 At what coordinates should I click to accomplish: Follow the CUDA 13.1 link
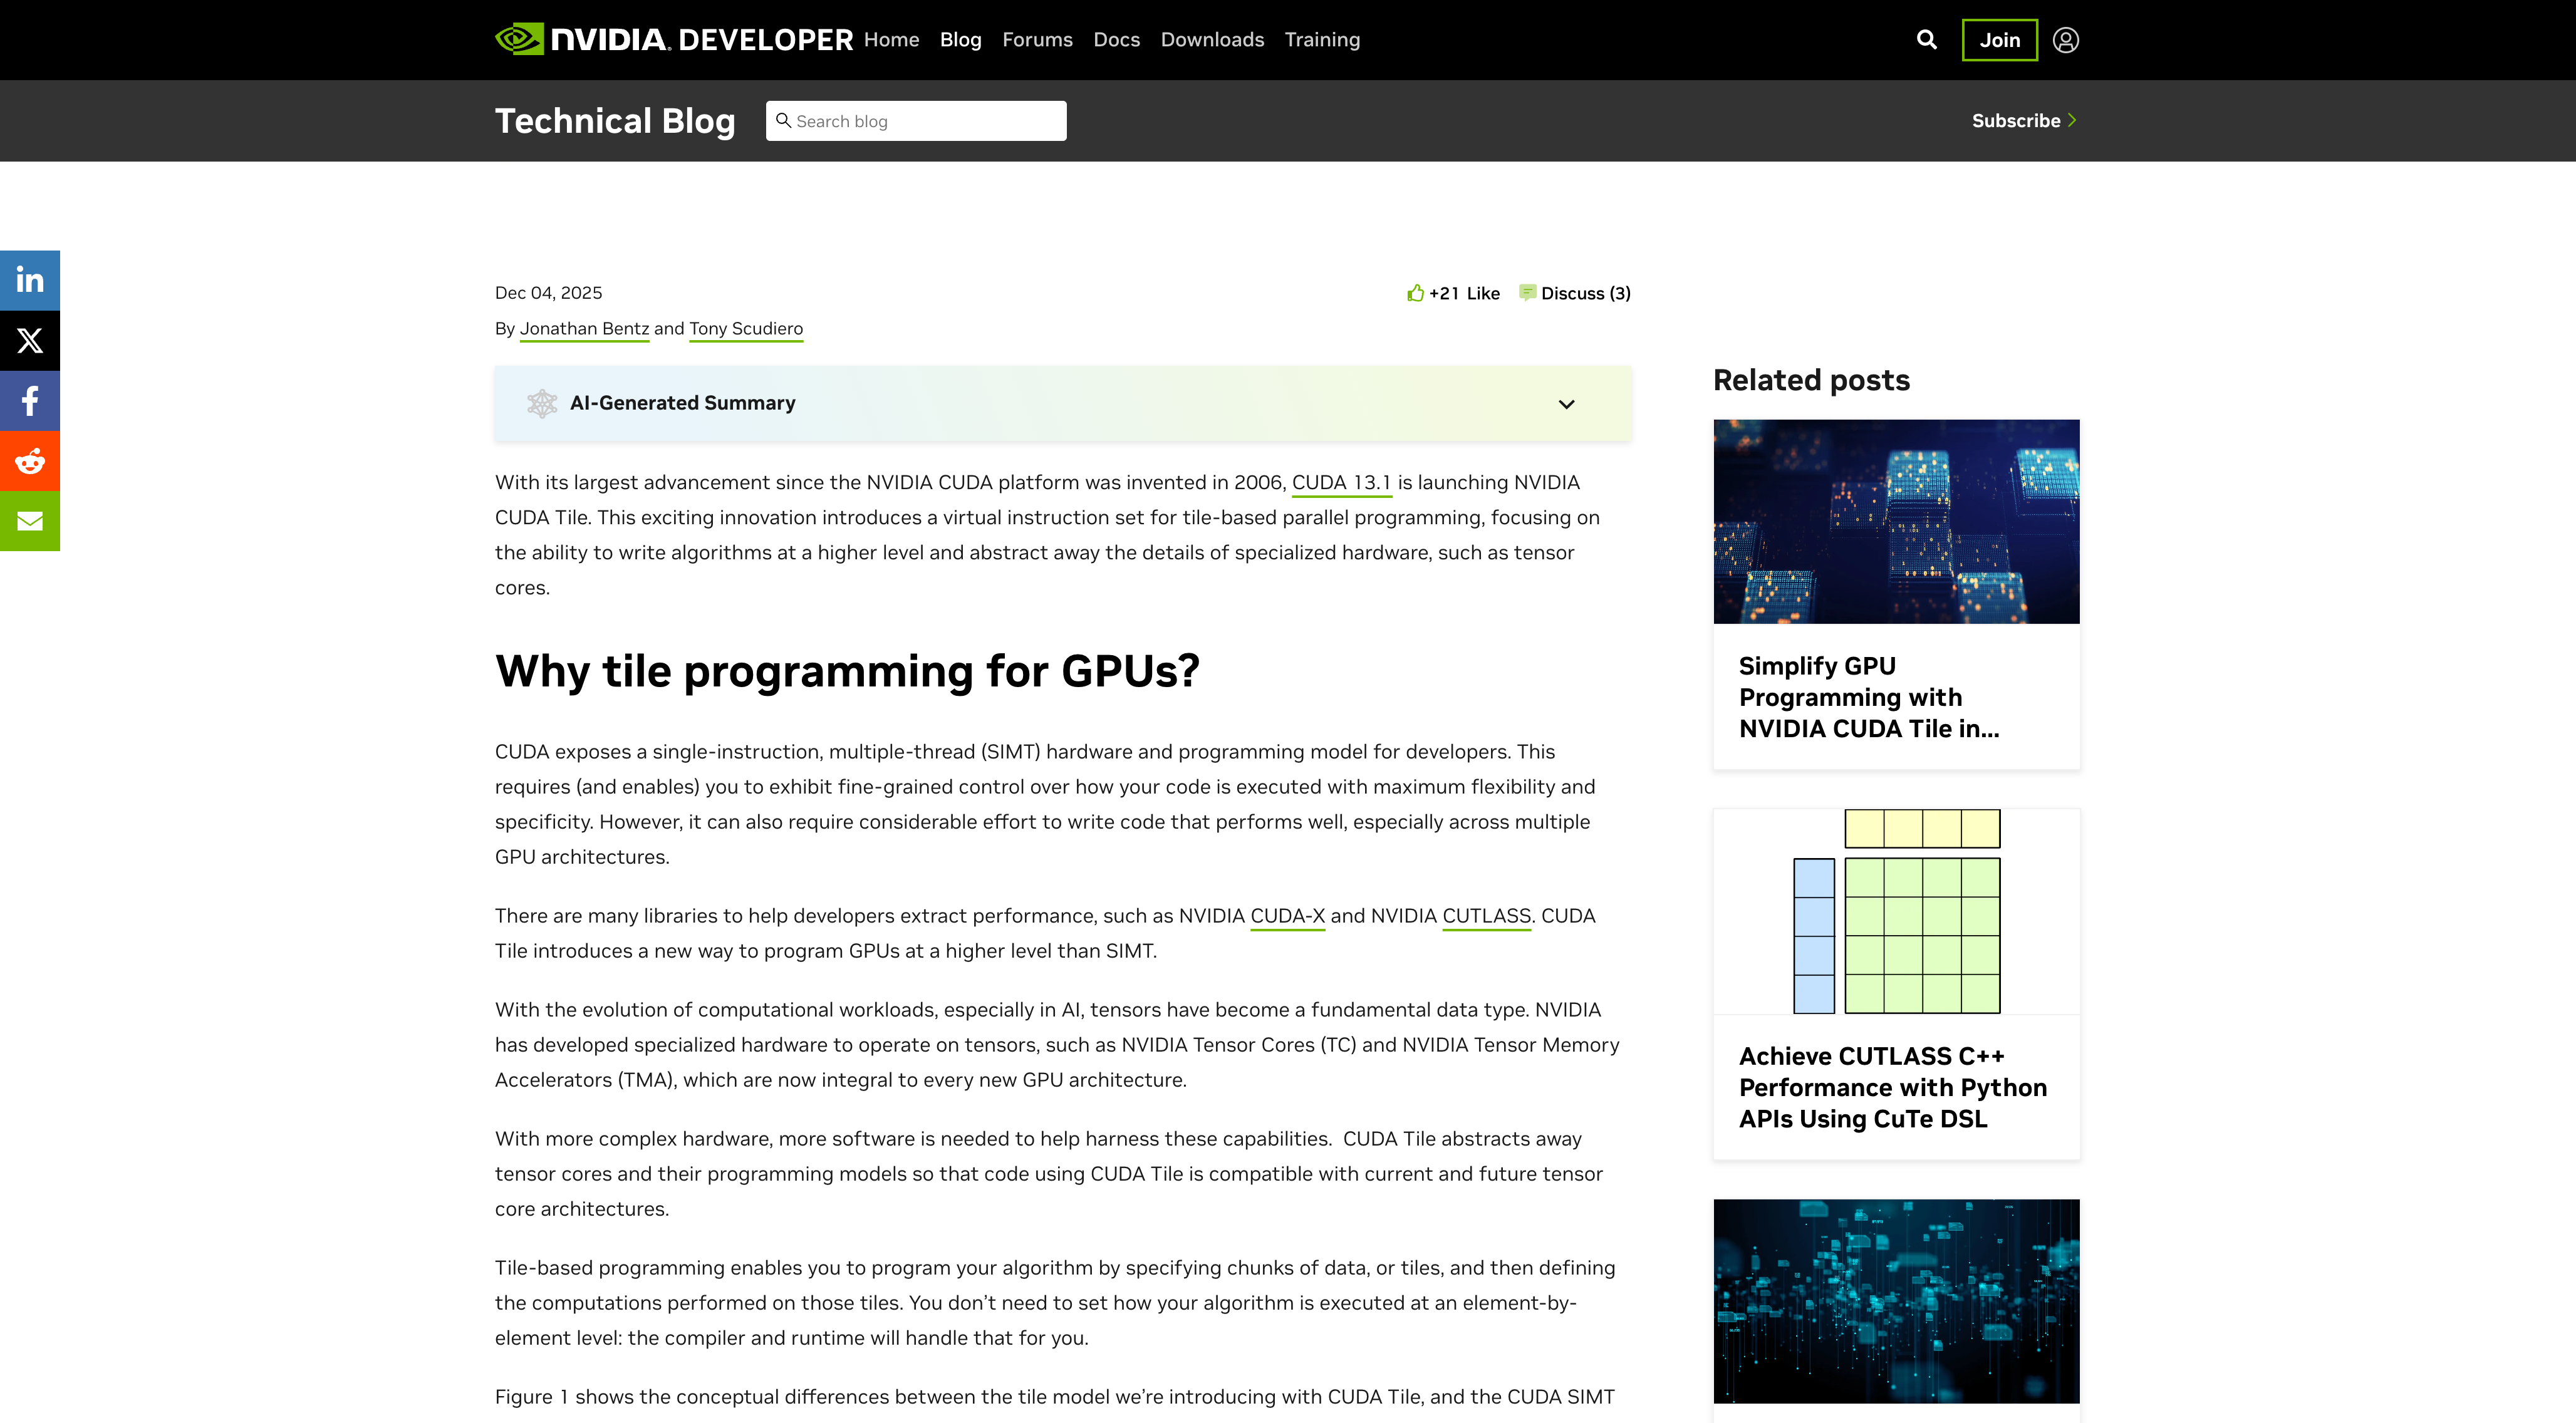pos(1341,483)
